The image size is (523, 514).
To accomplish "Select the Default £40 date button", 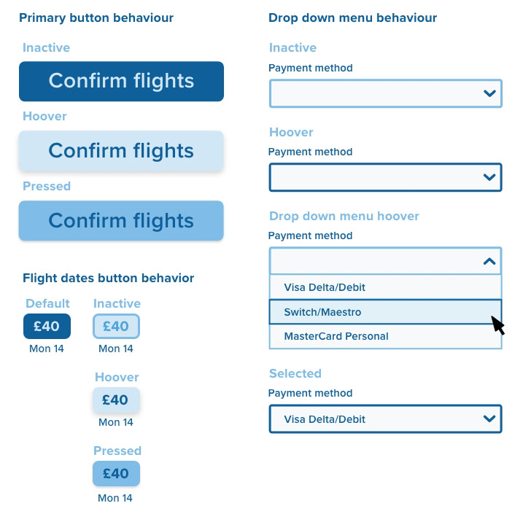I will (47, 327).
